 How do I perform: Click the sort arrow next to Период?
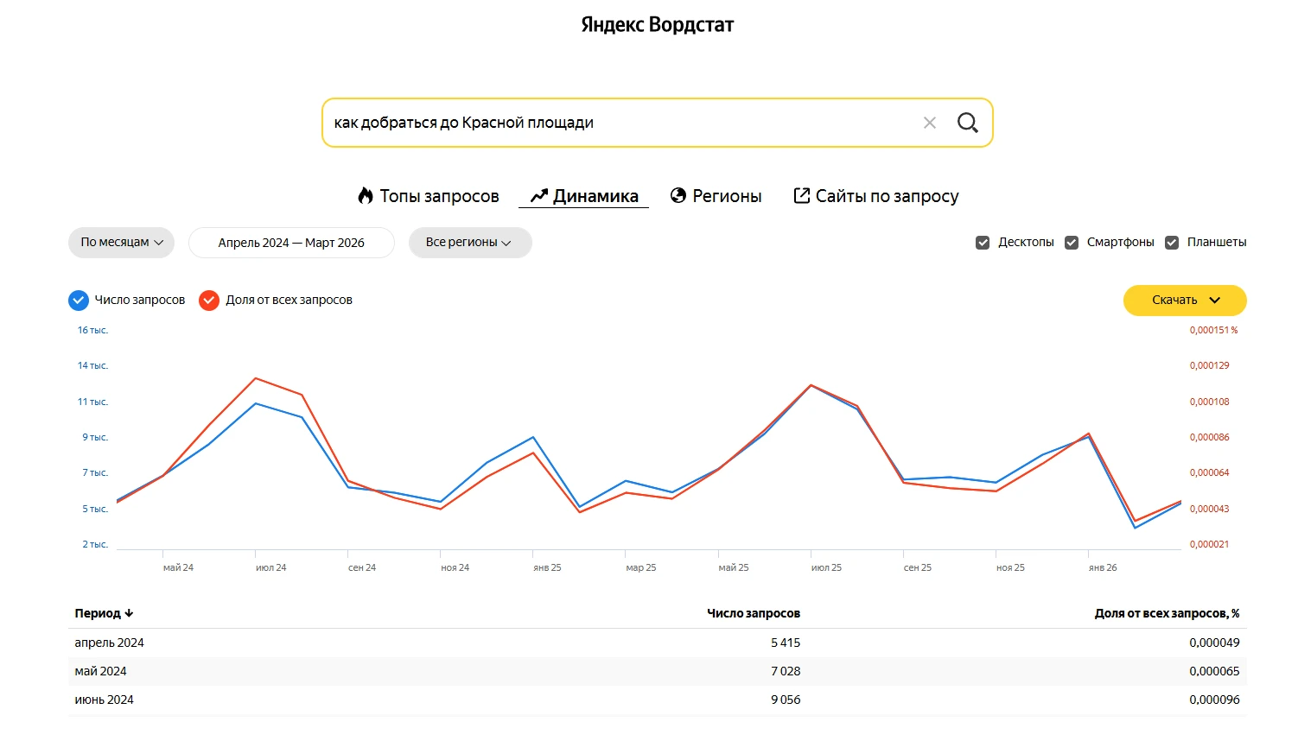tap(129, 613)
